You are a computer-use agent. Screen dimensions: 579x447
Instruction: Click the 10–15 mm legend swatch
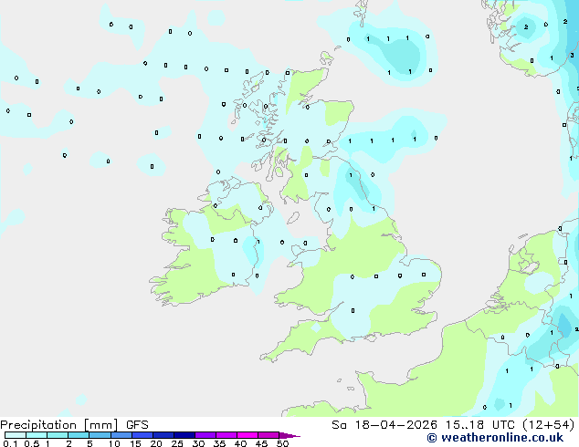(x=121, y=435)
